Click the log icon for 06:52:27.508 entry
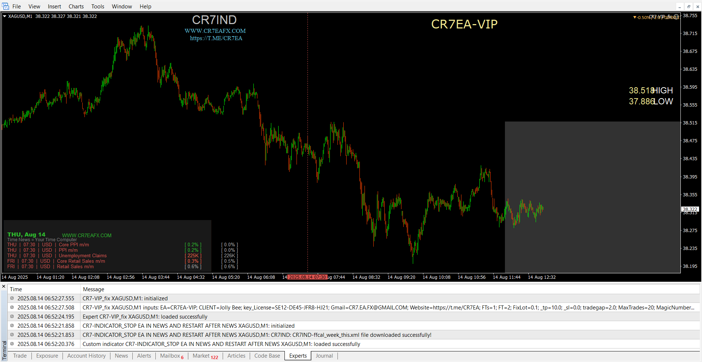The width and height of the screenshot is (702, 362). pos(12,307)
